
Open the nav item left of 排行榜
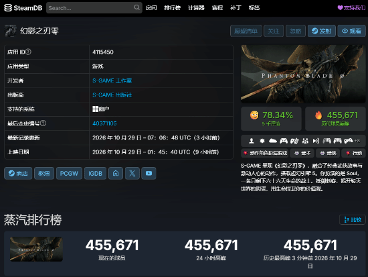click(x=151, y=8)
